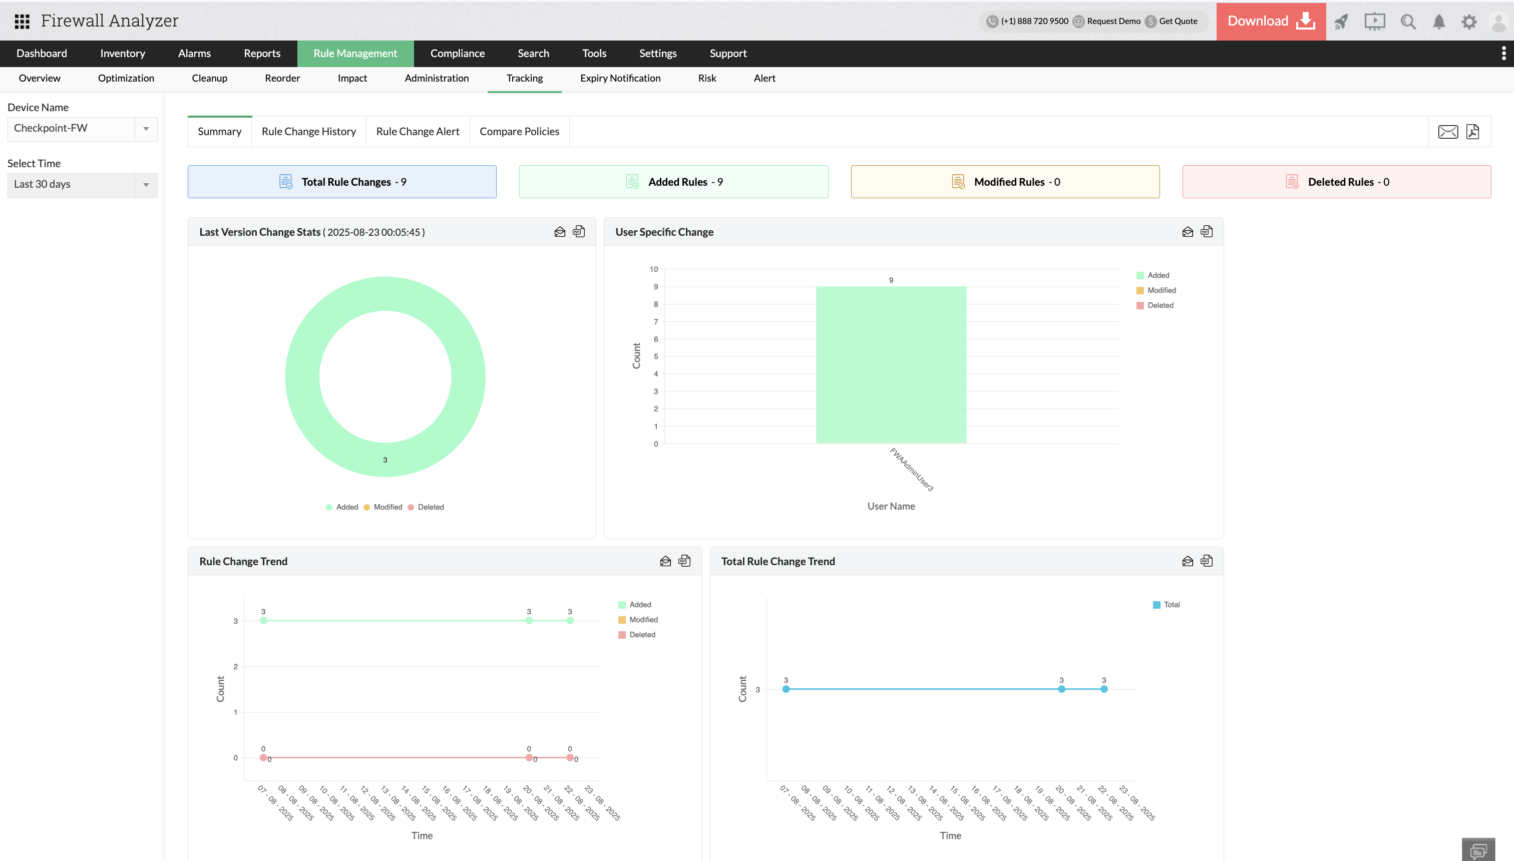
Task: Open the notifications bell
Action: 1439,22
